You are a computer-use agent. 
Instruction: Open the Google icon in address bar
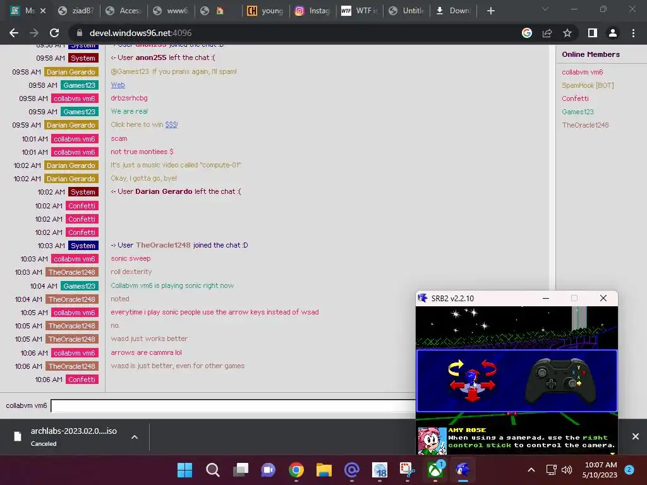coord(527,33)
